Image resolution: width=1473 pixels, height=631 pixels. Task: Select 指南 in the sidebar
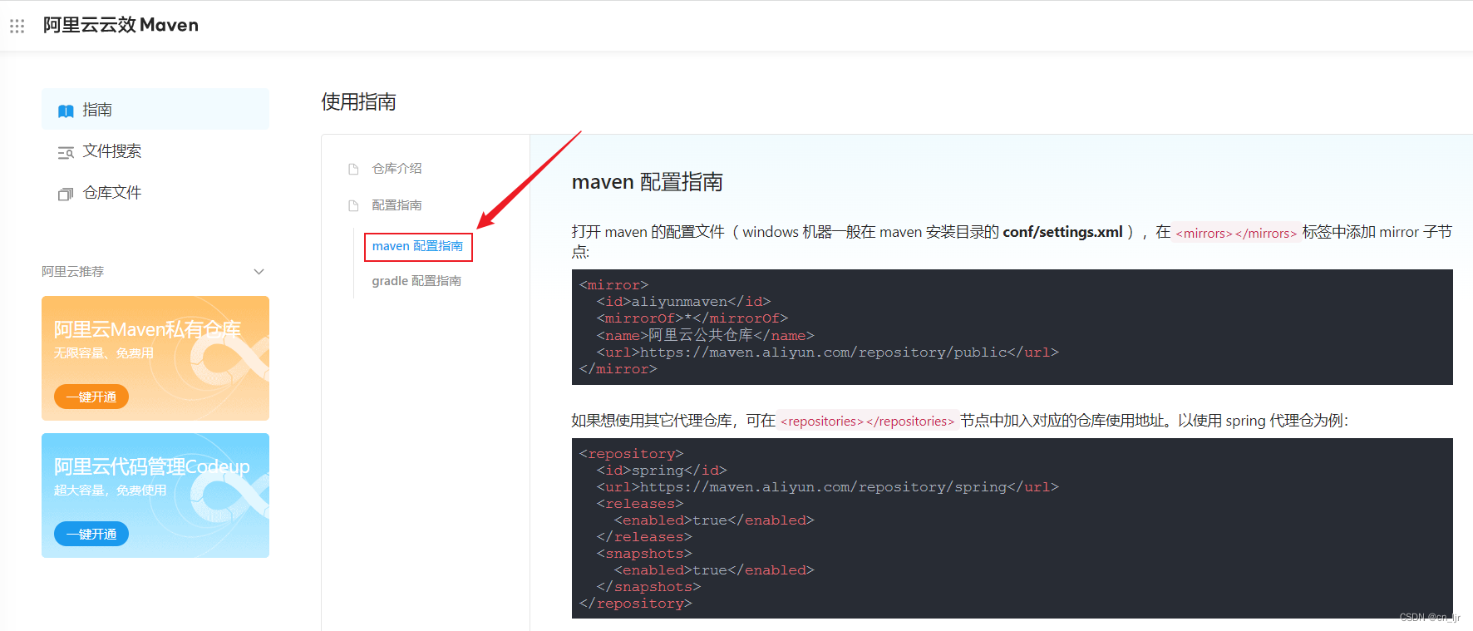pos(155,110)
